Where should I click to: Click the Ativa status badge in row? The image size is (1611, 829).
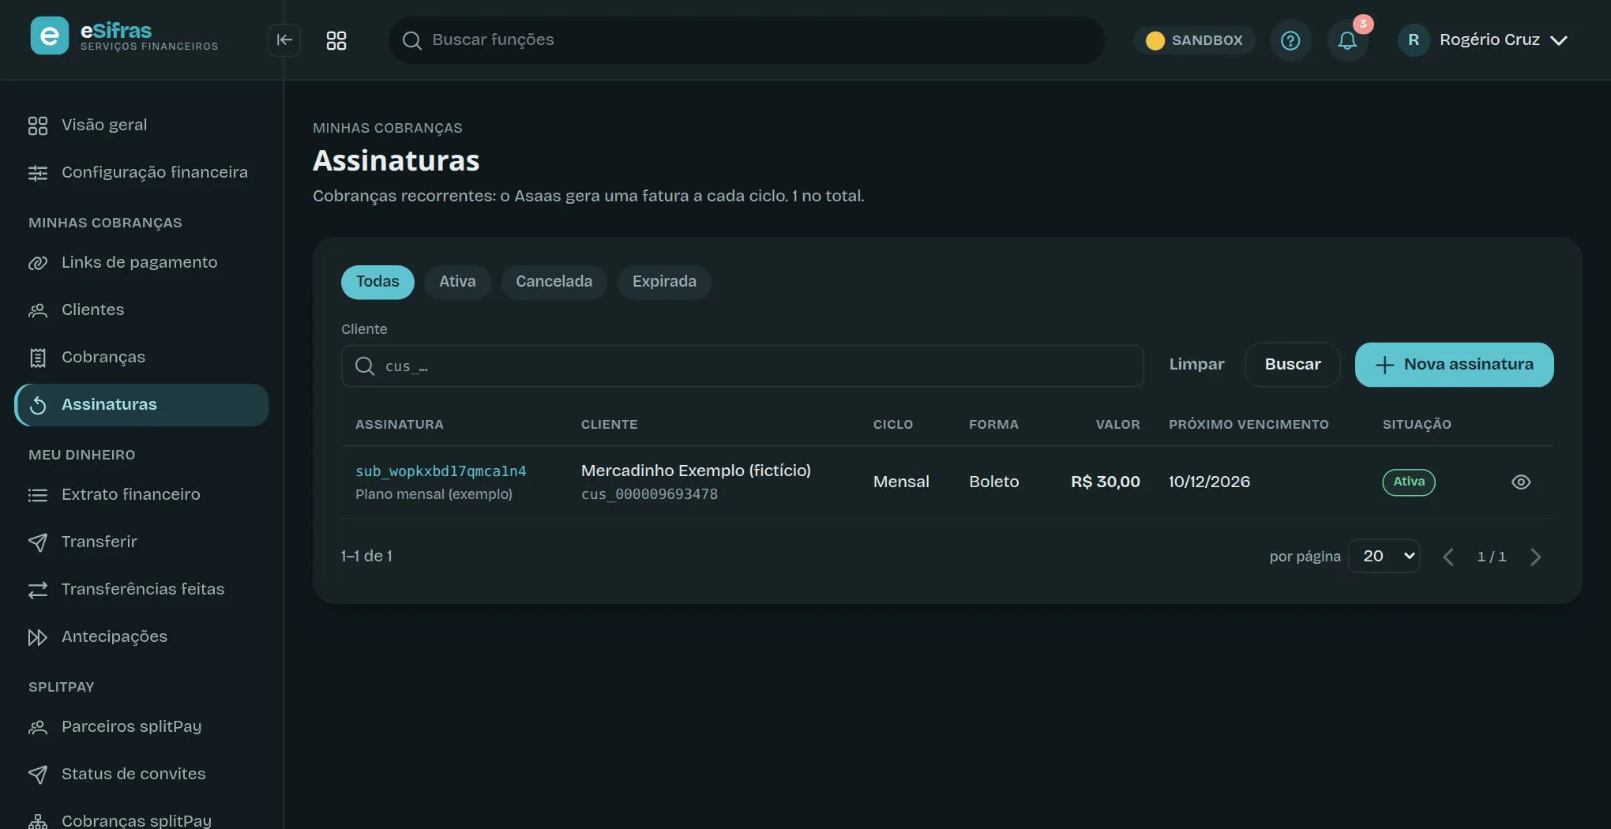1409,482
